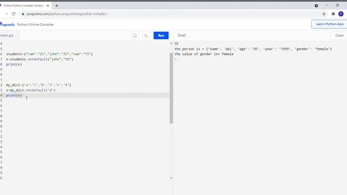Clear the shell output
Viewport: 347px width, 195px height.
(339, 35)
